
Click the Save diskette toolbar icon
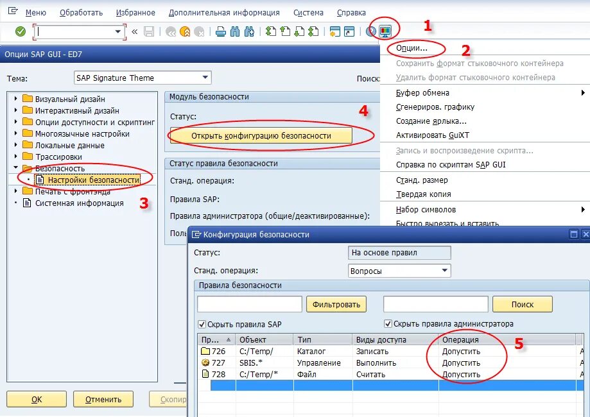tap(149, 31)
